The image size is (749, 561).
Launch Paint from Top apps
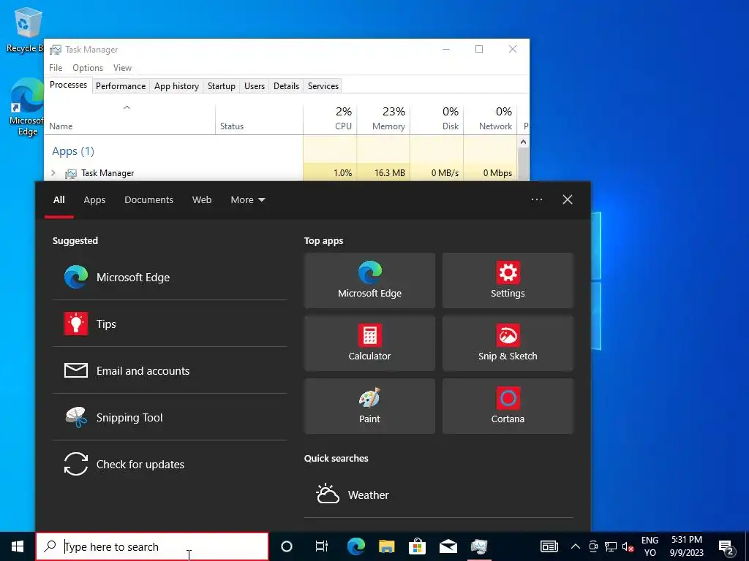[x=369, y=406]
